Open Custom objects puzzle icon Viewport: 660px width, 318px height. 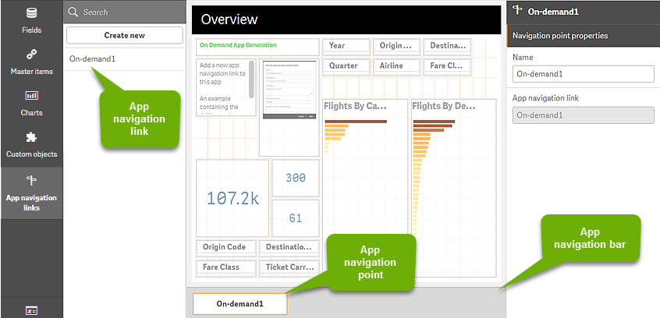tap(31, 137)
